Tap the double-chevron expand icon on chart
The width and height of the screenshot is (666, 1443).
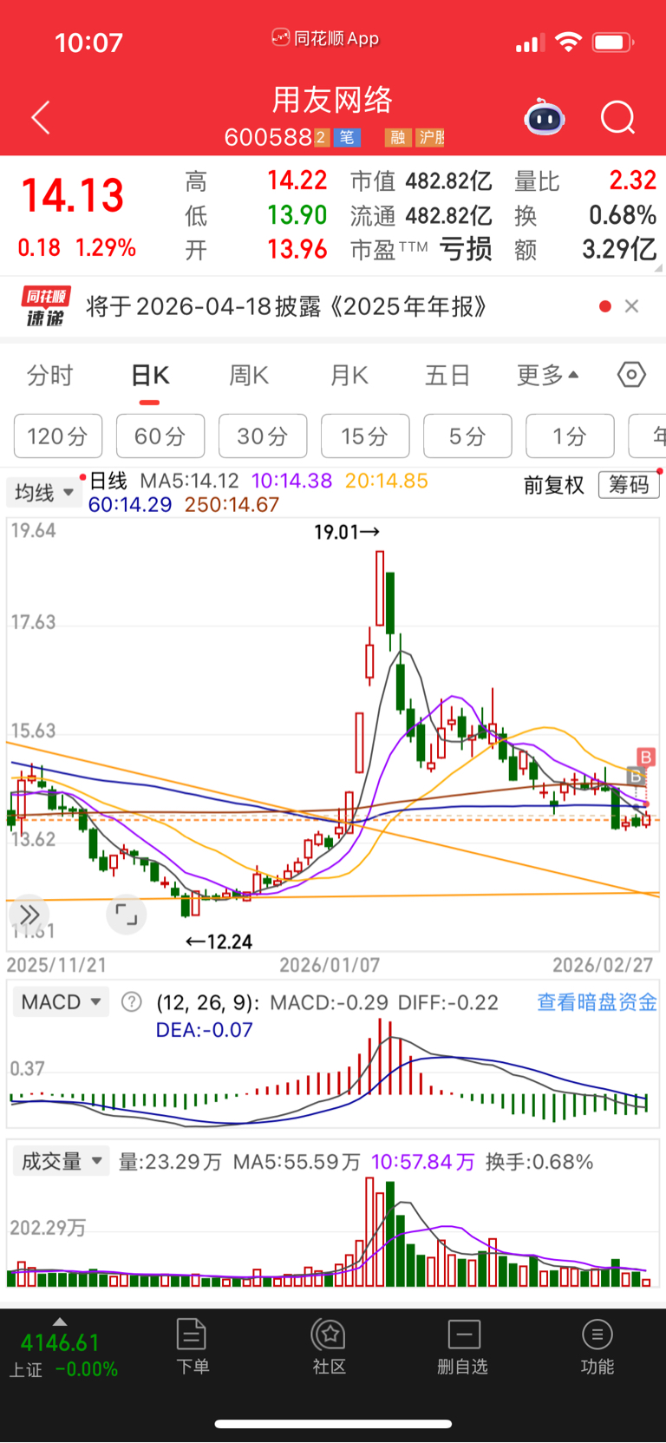(29, 915)
